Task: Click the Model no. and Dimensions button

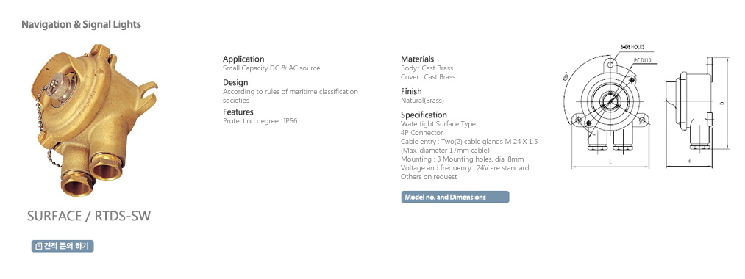Action: pos(455,197)
